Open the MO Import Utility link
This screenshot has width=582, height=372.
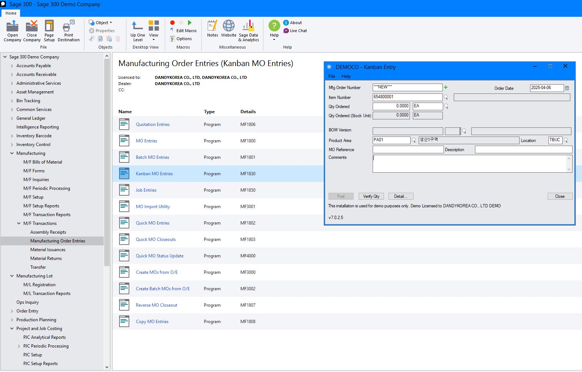click(x=153, y=207)
